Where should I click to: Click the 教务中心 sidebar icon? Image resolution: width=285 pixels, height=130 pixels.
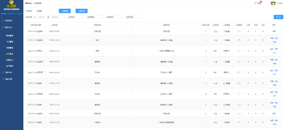coord(3,27)
